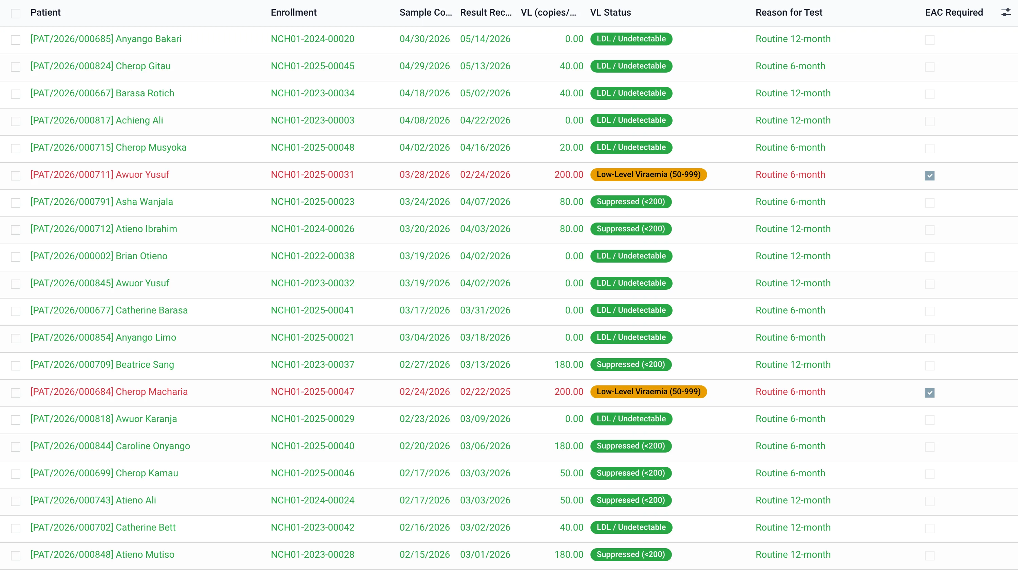Select the row checkbox for Atieno Mutiso
Screen dimensions: 1018x574
(x=15, y=556)
